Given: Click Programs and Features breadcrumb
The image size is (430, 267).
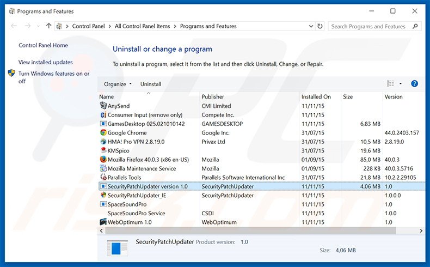Looking at the screenshot, I should [208, 26].
